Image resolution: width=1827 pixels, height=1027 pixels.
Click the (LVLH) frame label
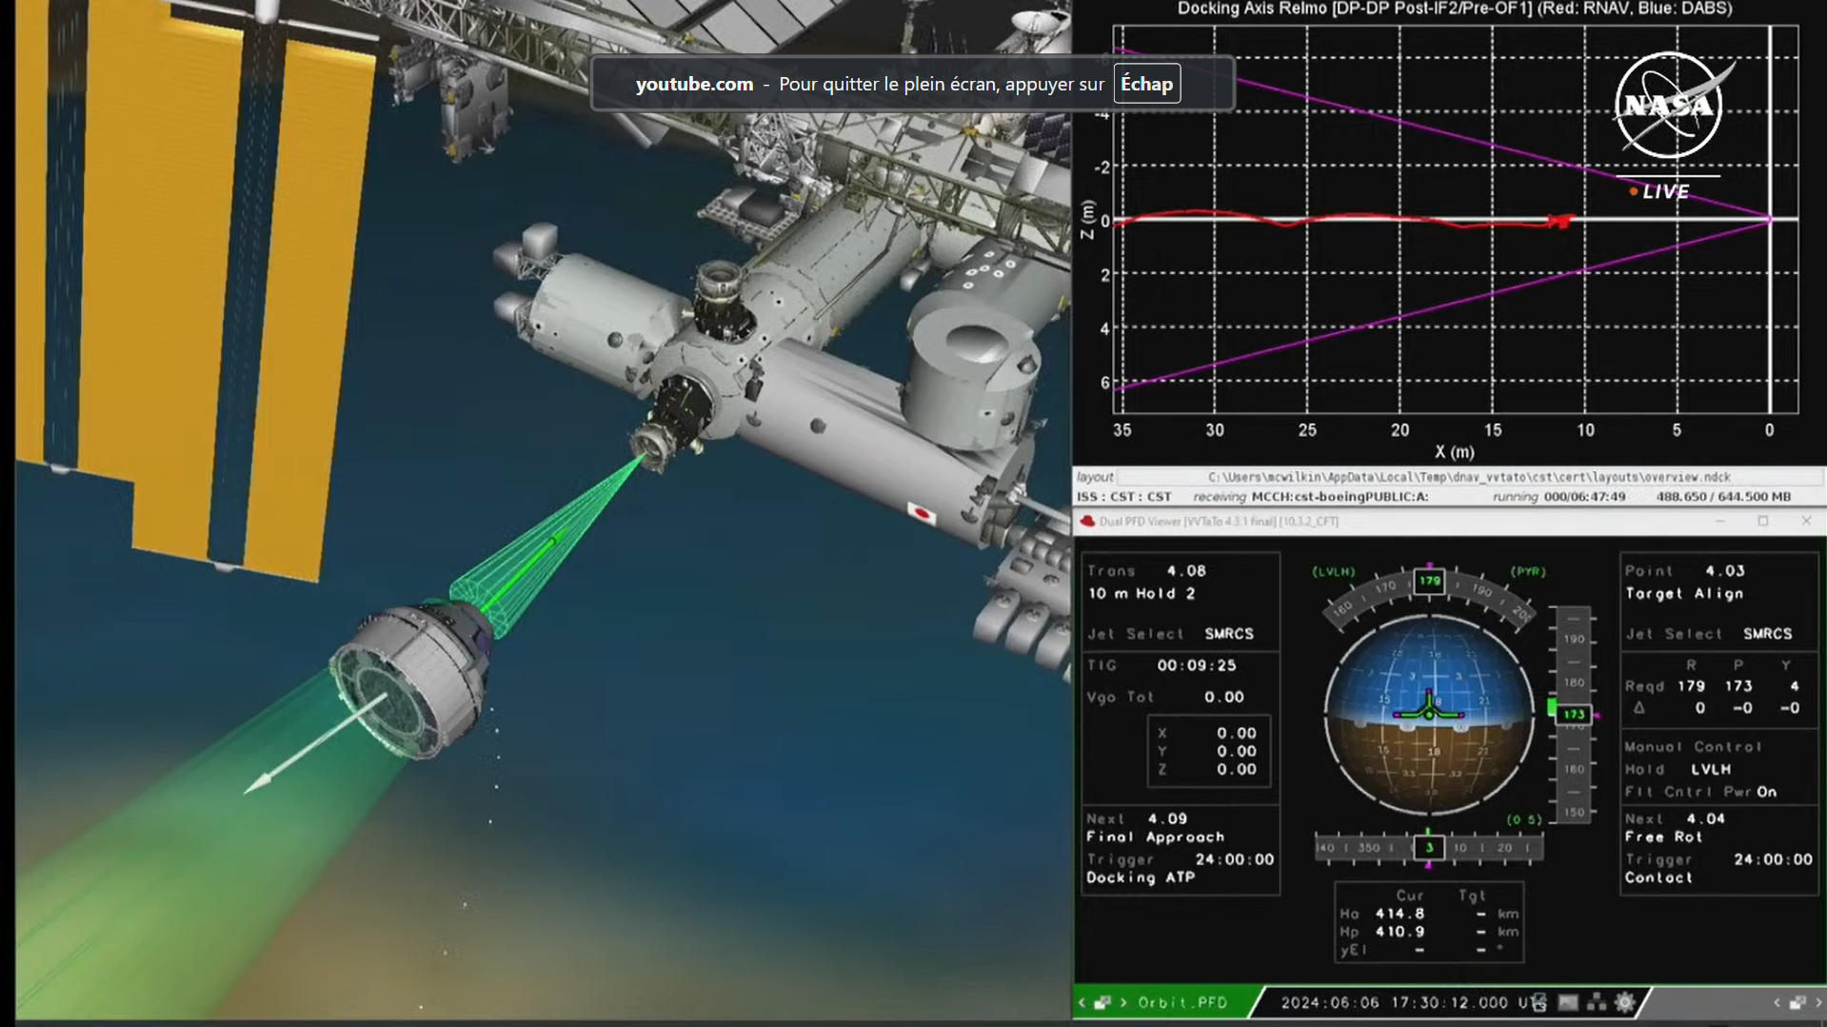point(1334,572)
